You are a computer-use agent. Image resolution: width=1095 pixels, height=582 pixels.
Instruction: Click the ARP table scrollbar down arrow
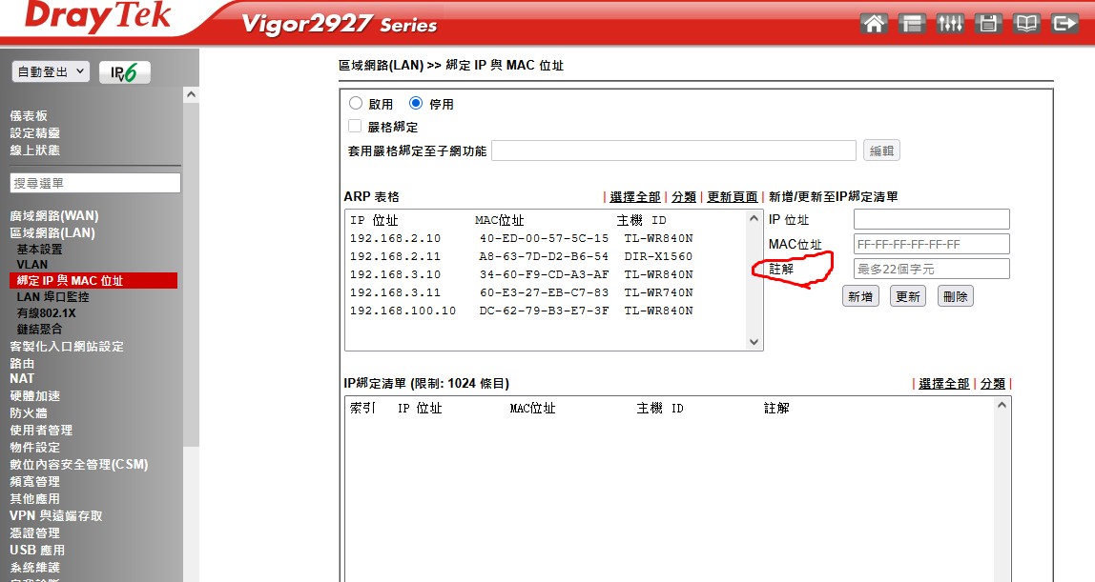tap(754, 342)
